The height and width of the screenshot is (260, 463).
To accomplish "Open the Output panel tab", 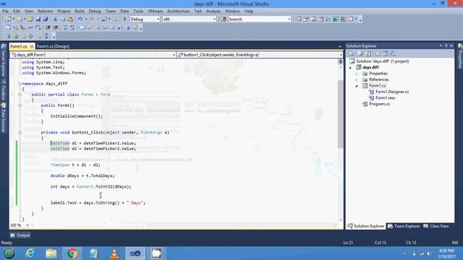I will point(20,235).
